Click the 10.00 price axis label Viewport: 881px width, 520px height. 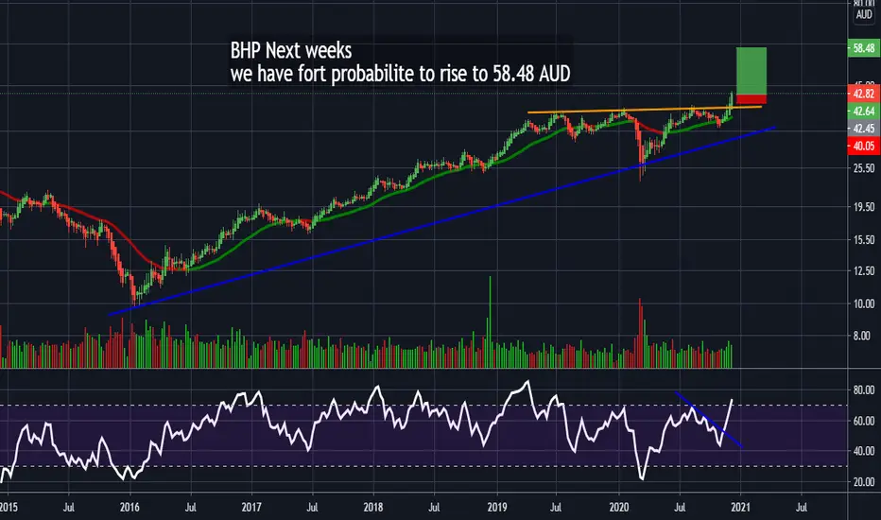click(x=864, y=303)
